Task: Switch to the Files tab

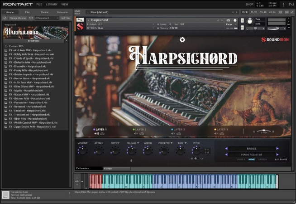Action: tap(28, 12)
